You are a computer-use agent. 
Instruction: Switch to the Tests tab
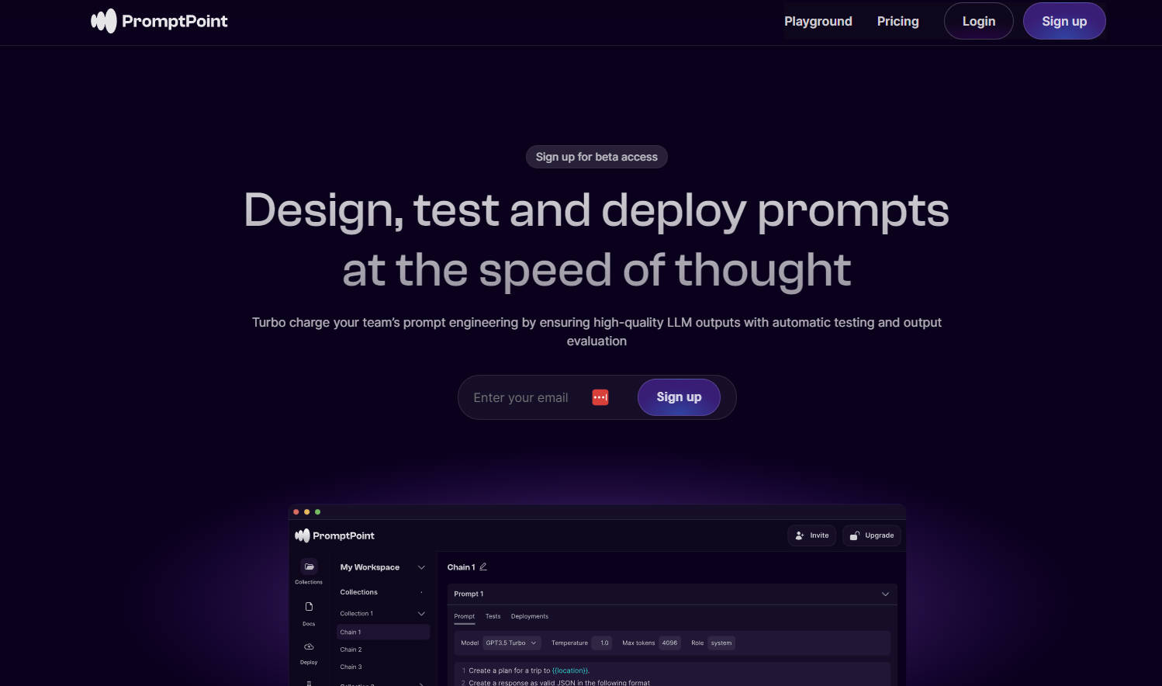coord(493,616)
